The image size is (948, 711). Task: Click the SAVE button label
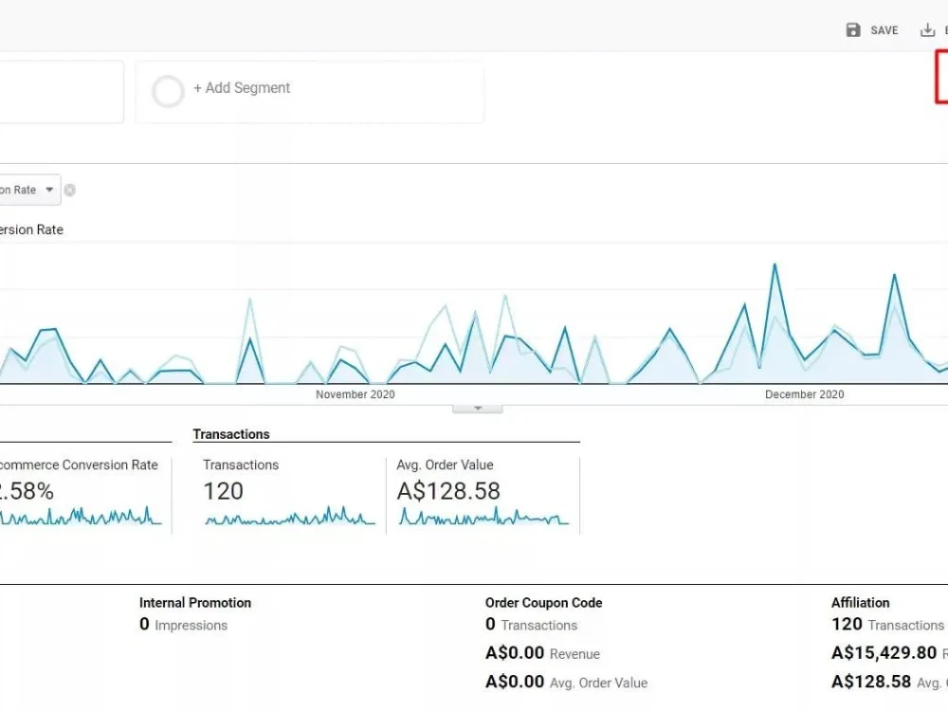click(884, 30)
